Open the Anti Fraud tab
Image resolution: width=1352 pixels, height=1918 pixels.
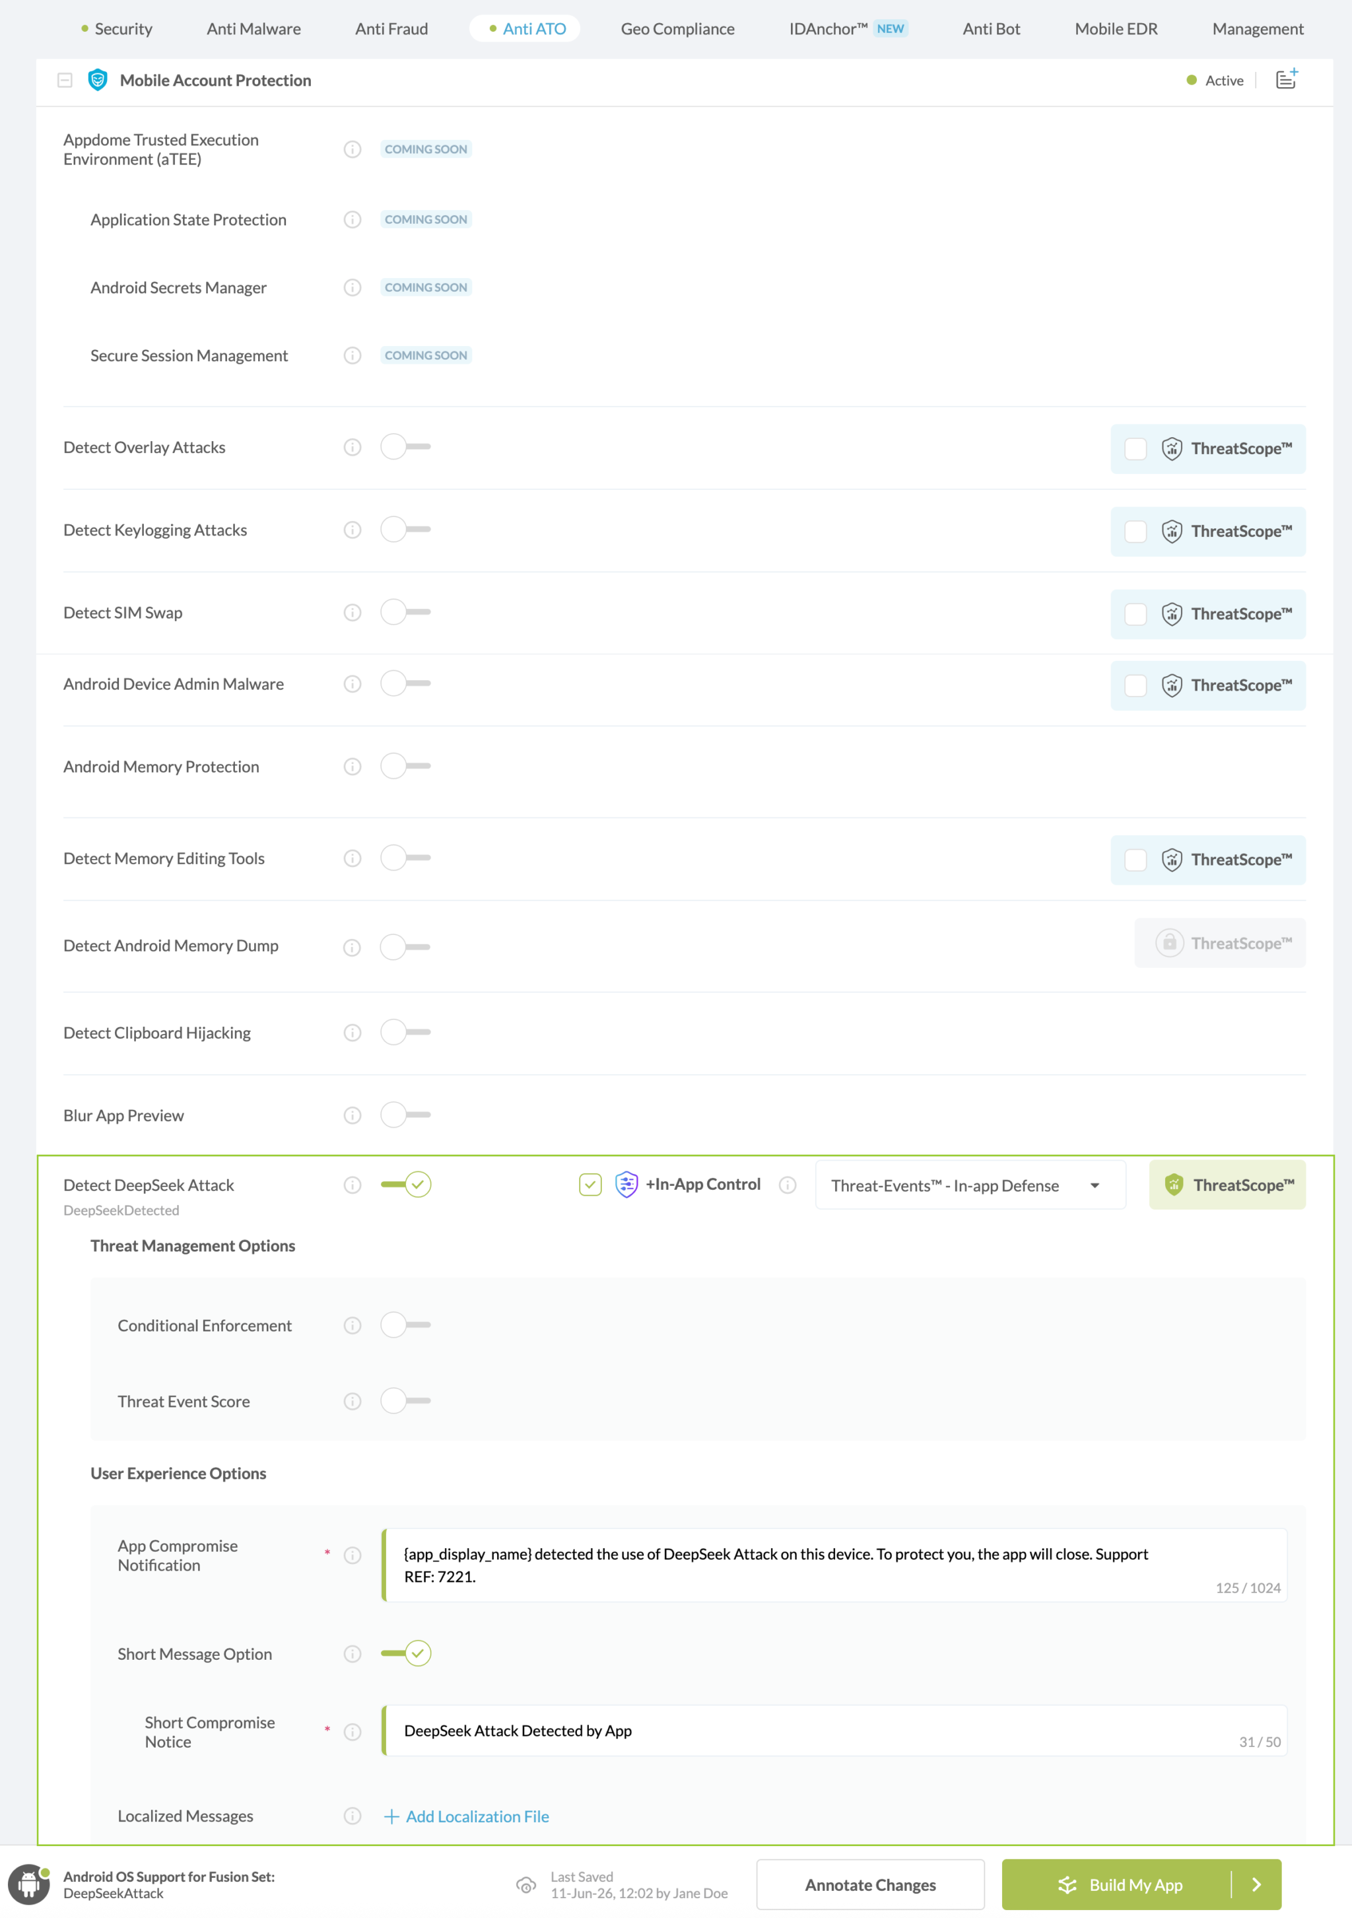[x=391, y=28]
